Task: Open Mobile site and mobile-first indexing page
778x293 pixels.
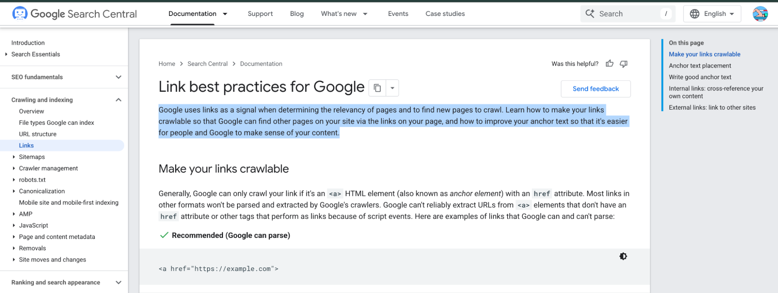Action: pos(68,202)
